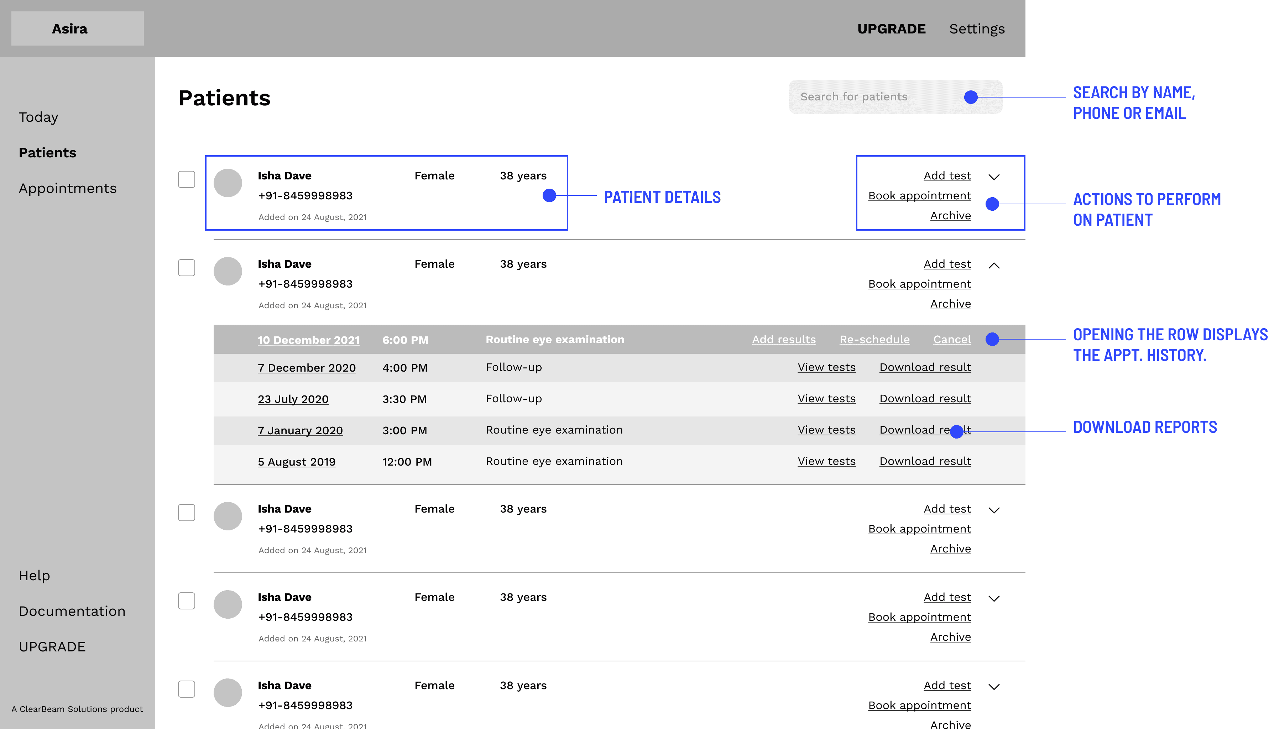Image resolution: width=1269 pixels, height=729 pixels.
Task: Open Settings in the top bar
Action: click(977, 28)
